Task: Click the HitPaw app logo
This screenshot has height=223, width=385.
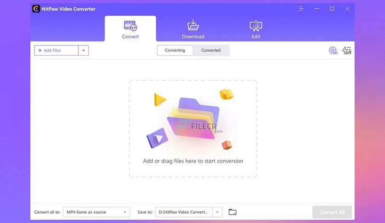Action: pyautogui.click(x=36, y=9)
